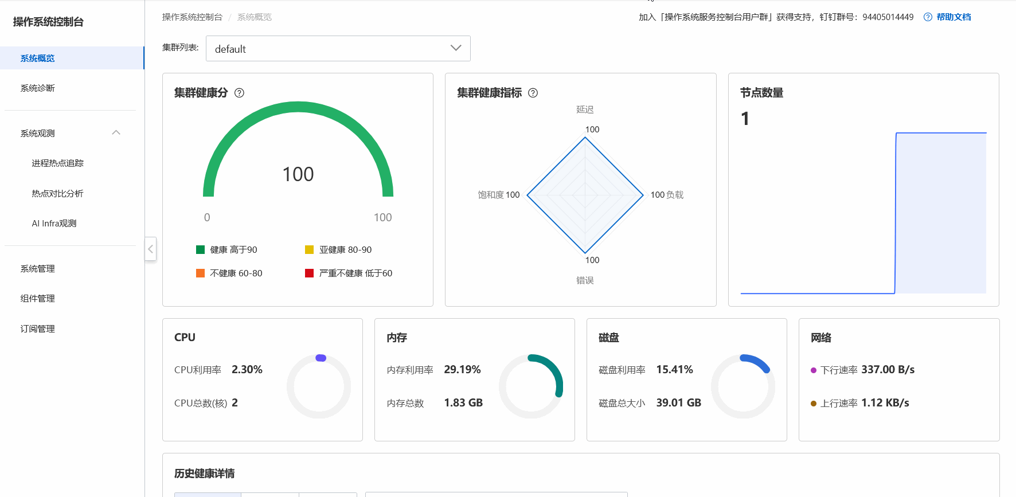Screen dimensions: 1016x497
Task: Toggle the orange 不健康 60-80 legend
Action: point(229,273)
